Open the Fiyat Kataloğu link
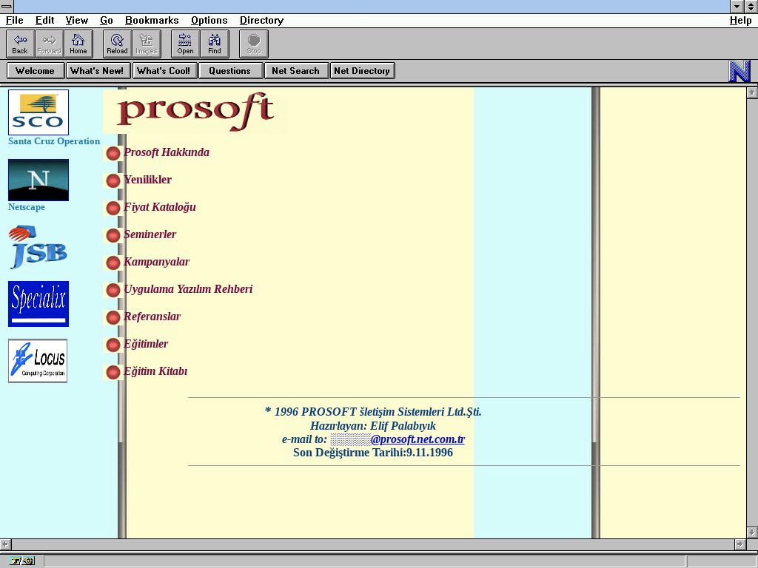This screenshot has width=758, height=568. (x=160, y=207)
